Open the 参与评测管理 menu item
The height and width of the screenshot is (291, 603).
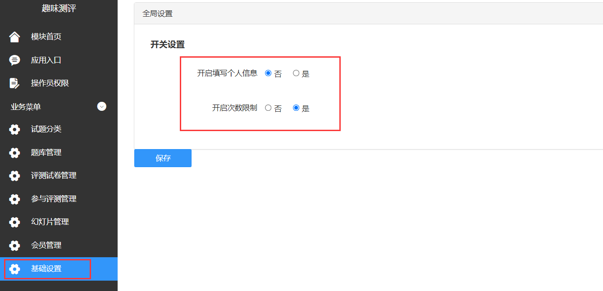54,199
